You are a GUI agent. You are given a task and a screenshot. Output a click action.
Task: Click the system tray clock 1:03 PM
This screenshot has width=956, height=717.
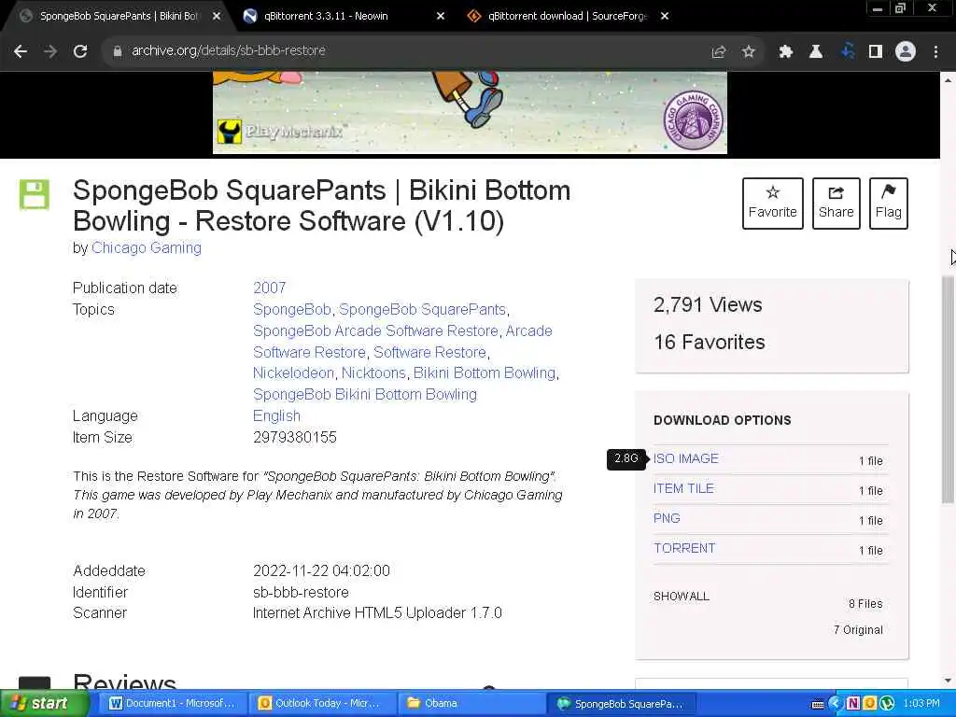pyautogui.click(x=921, y=704)
